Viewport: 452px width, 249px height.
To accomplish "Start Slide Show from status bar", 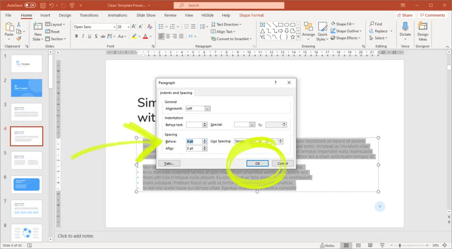I will (382, 245).
